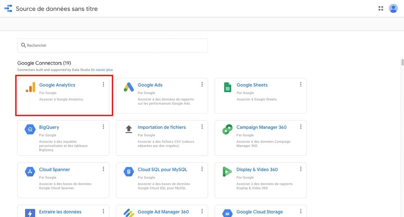
Task: Choose the Display & Video 360 icon
Action: point(228,172)
